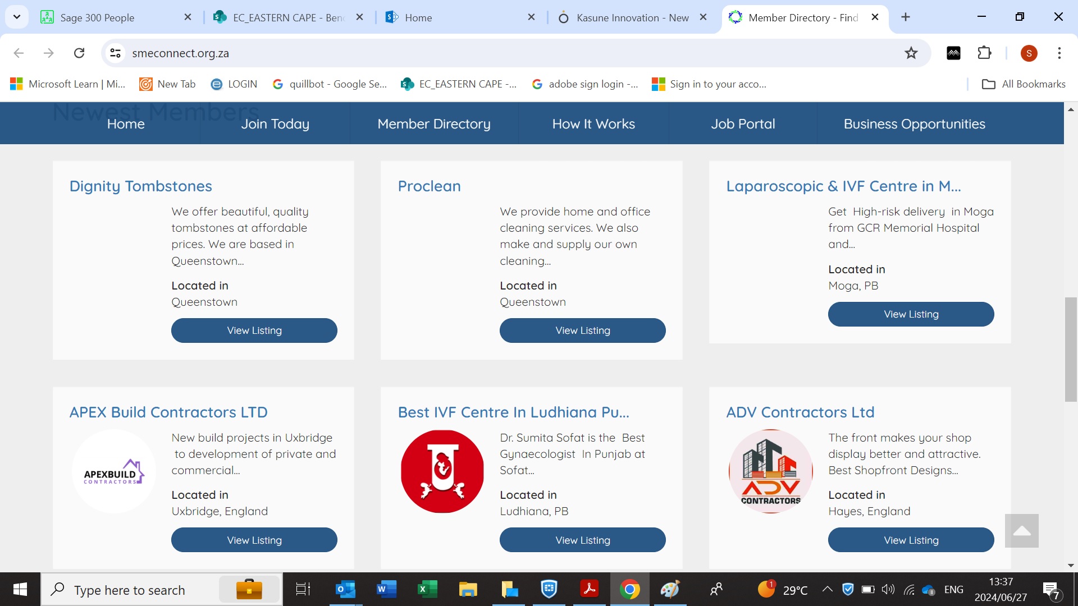Close the Kasune Innovation tab
This screenshot has height=606, width=1078.
tap(703, 17)
